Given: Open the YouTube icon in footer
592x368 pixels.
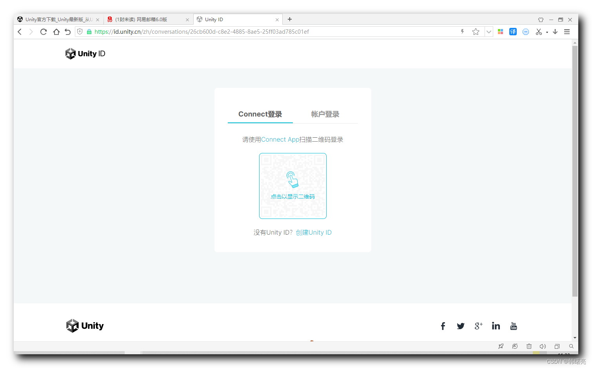Looking at the screenshot, I should pos(514,326).
